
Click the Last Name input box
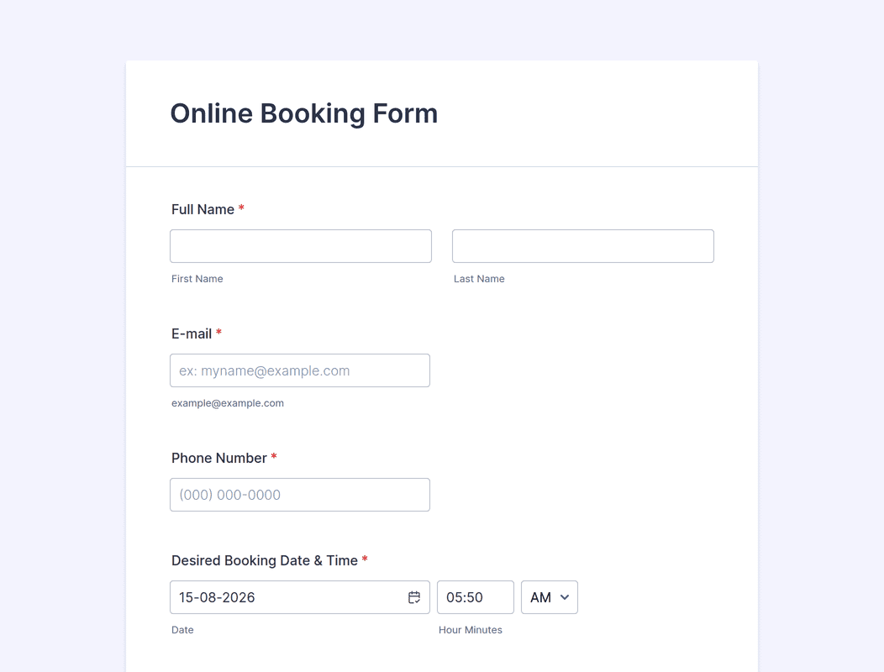(x=583, y=246)
